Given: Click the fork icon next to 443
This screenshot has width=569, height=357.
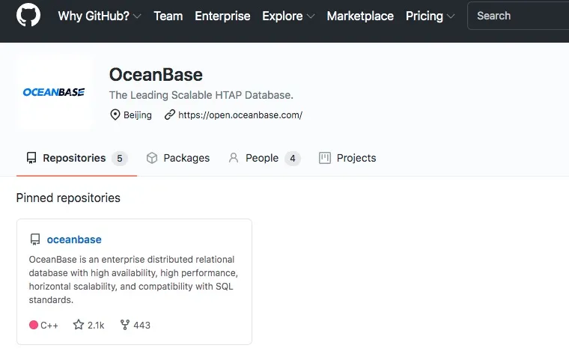Looking at the screenshot, I should pyautogui.click(x=125, y=325).
